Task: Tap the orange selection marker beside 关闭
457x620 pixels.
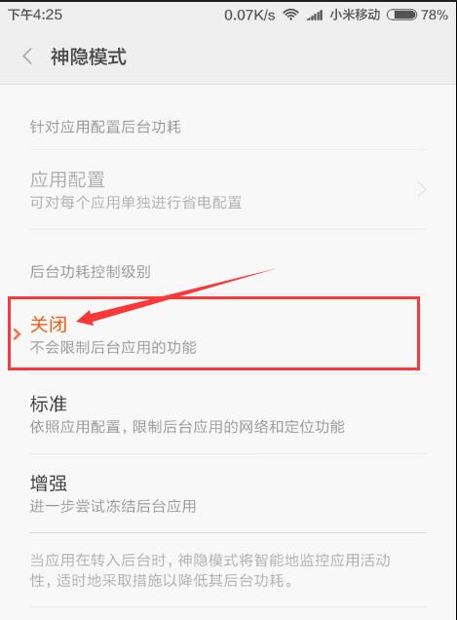Action: (17, 334)
